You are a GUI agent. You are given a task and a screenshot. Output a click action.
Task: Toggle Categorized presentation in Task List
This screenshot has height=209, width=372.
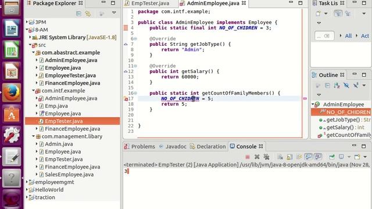338,13
